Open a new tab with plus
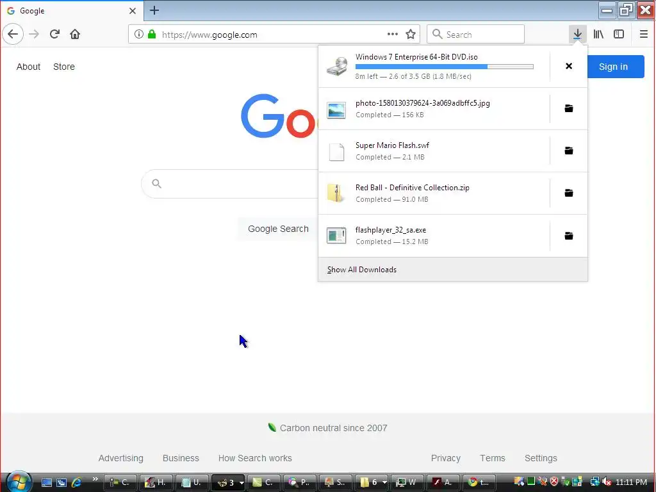The height and width of the screenshot is (492, 656). pos(154,10)
